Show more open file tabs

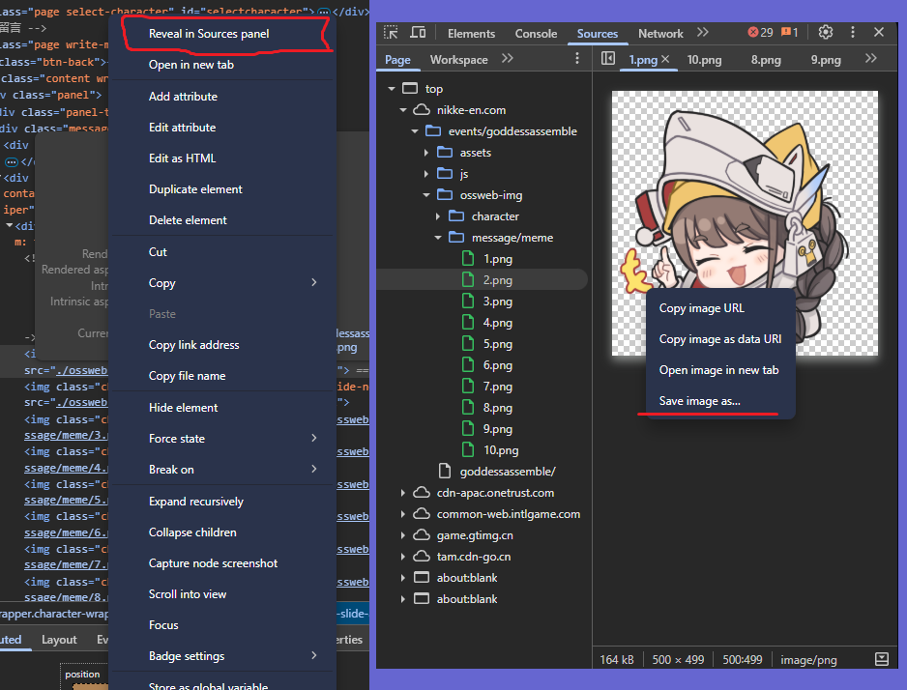(x=871, y=59)
